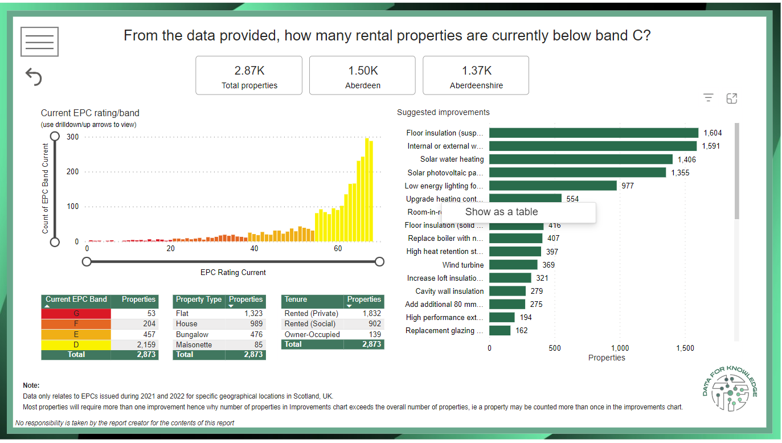This screenshot has width=782, height=443.
Task: Sort the Tenure table by Properties column
Action: tap(364, 300)
